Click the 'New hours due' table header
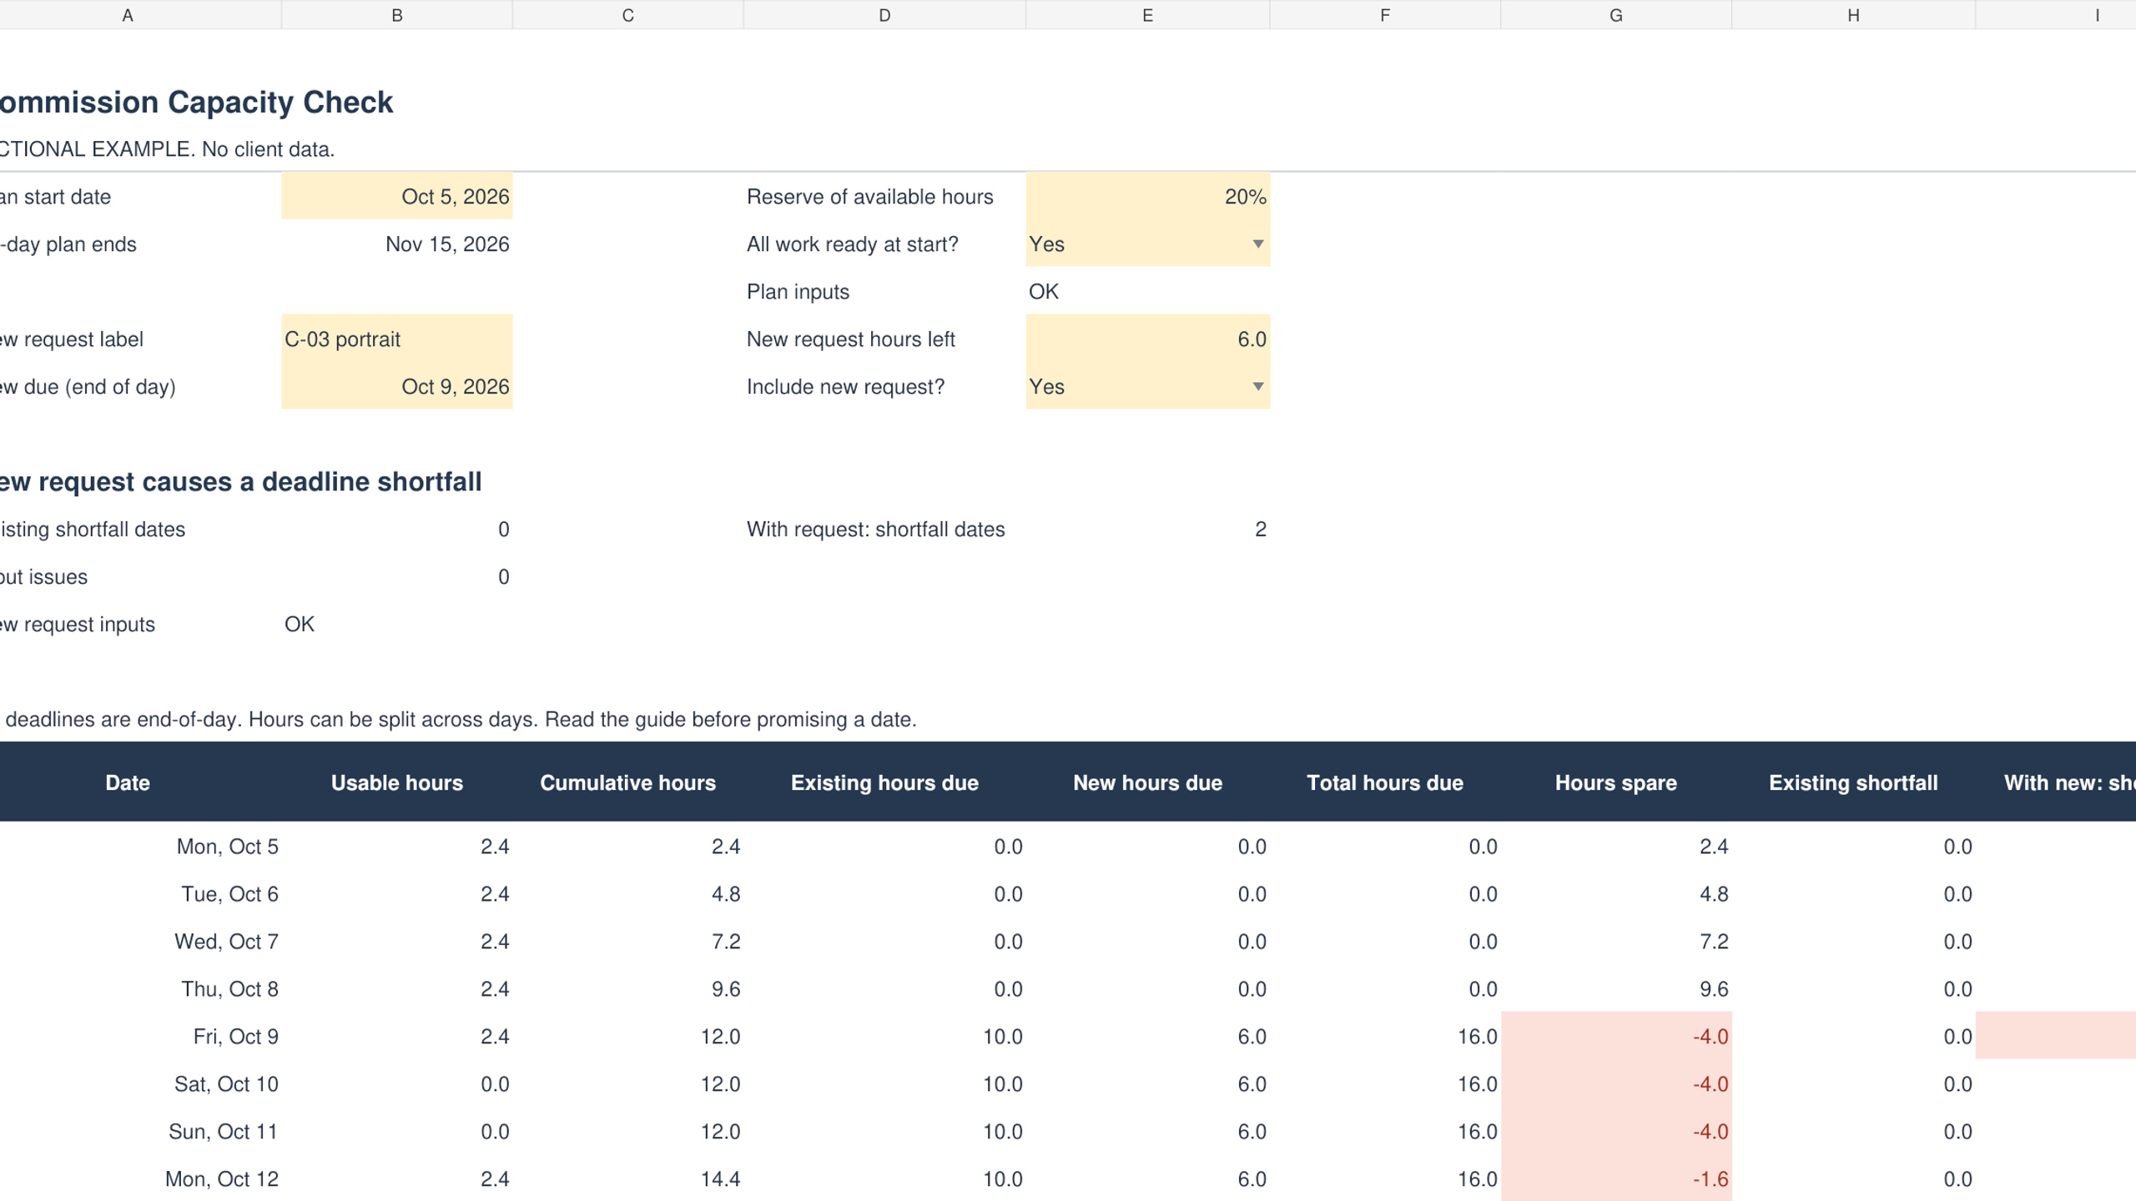This screenshot has width=2136, height=1201. pos(1148,783)
